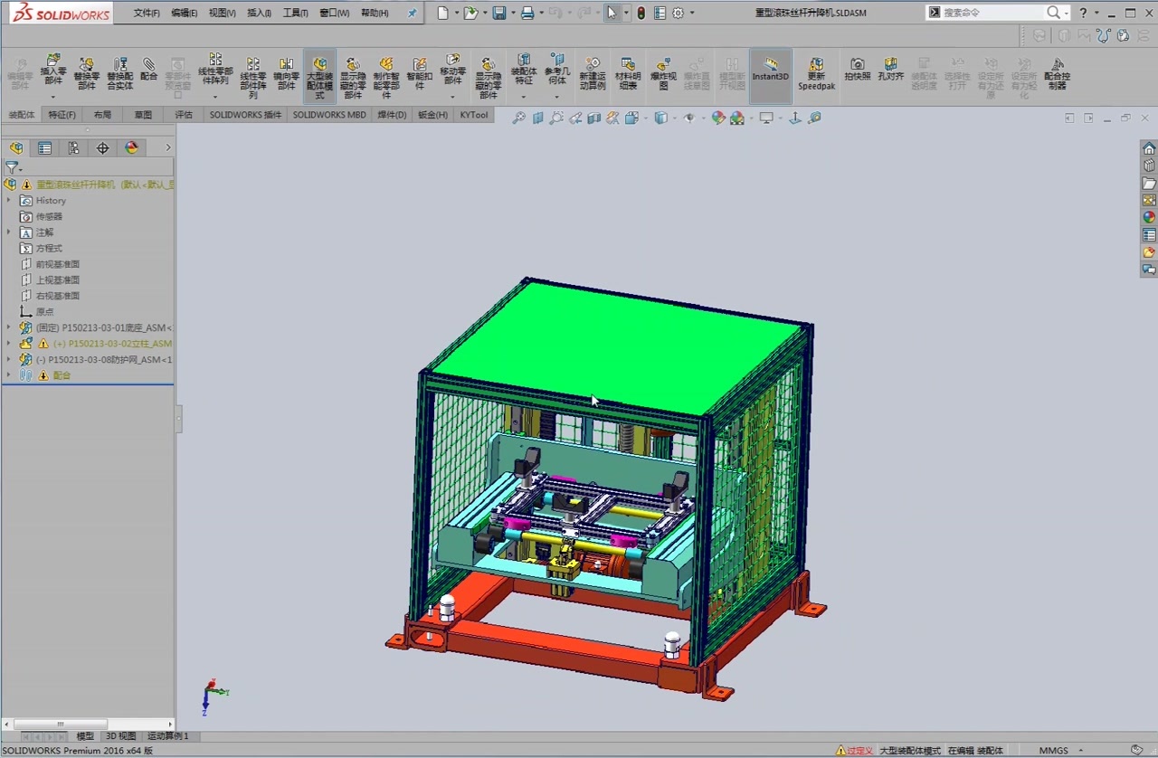Switch to the 特征(F) ribbon tab
The image size is (1158, 758).
click(62, 115)
